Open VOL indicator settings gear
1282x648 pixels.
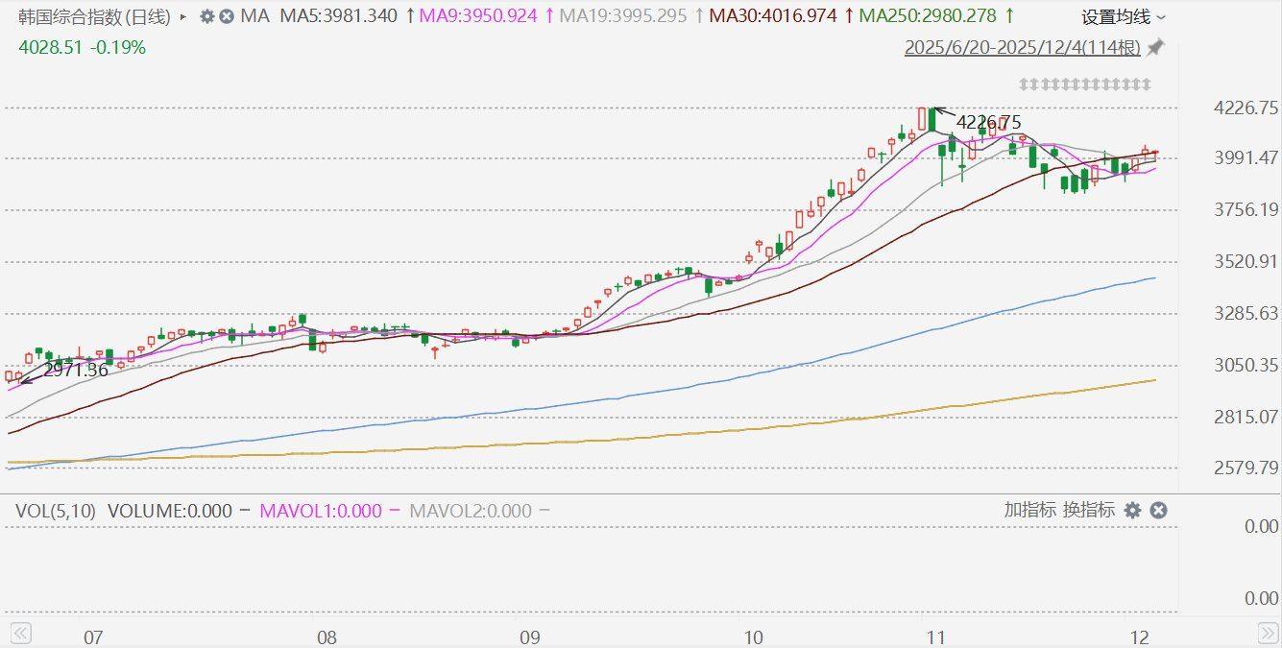(x=1132, y=511)
